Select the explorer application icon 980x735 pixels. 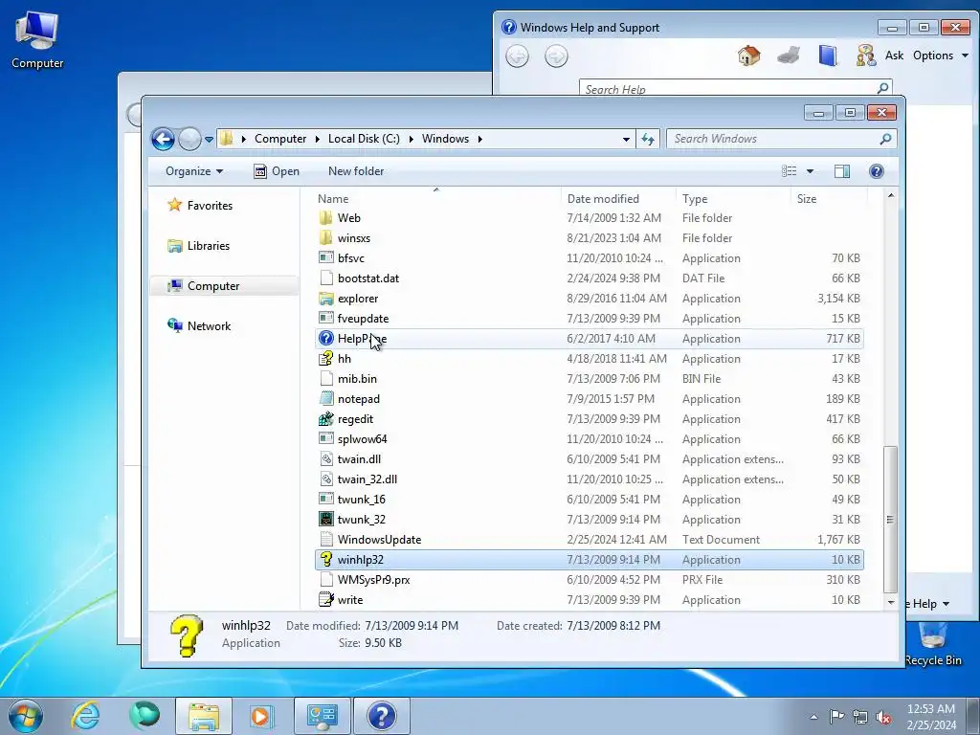click(x=325, y=299)
